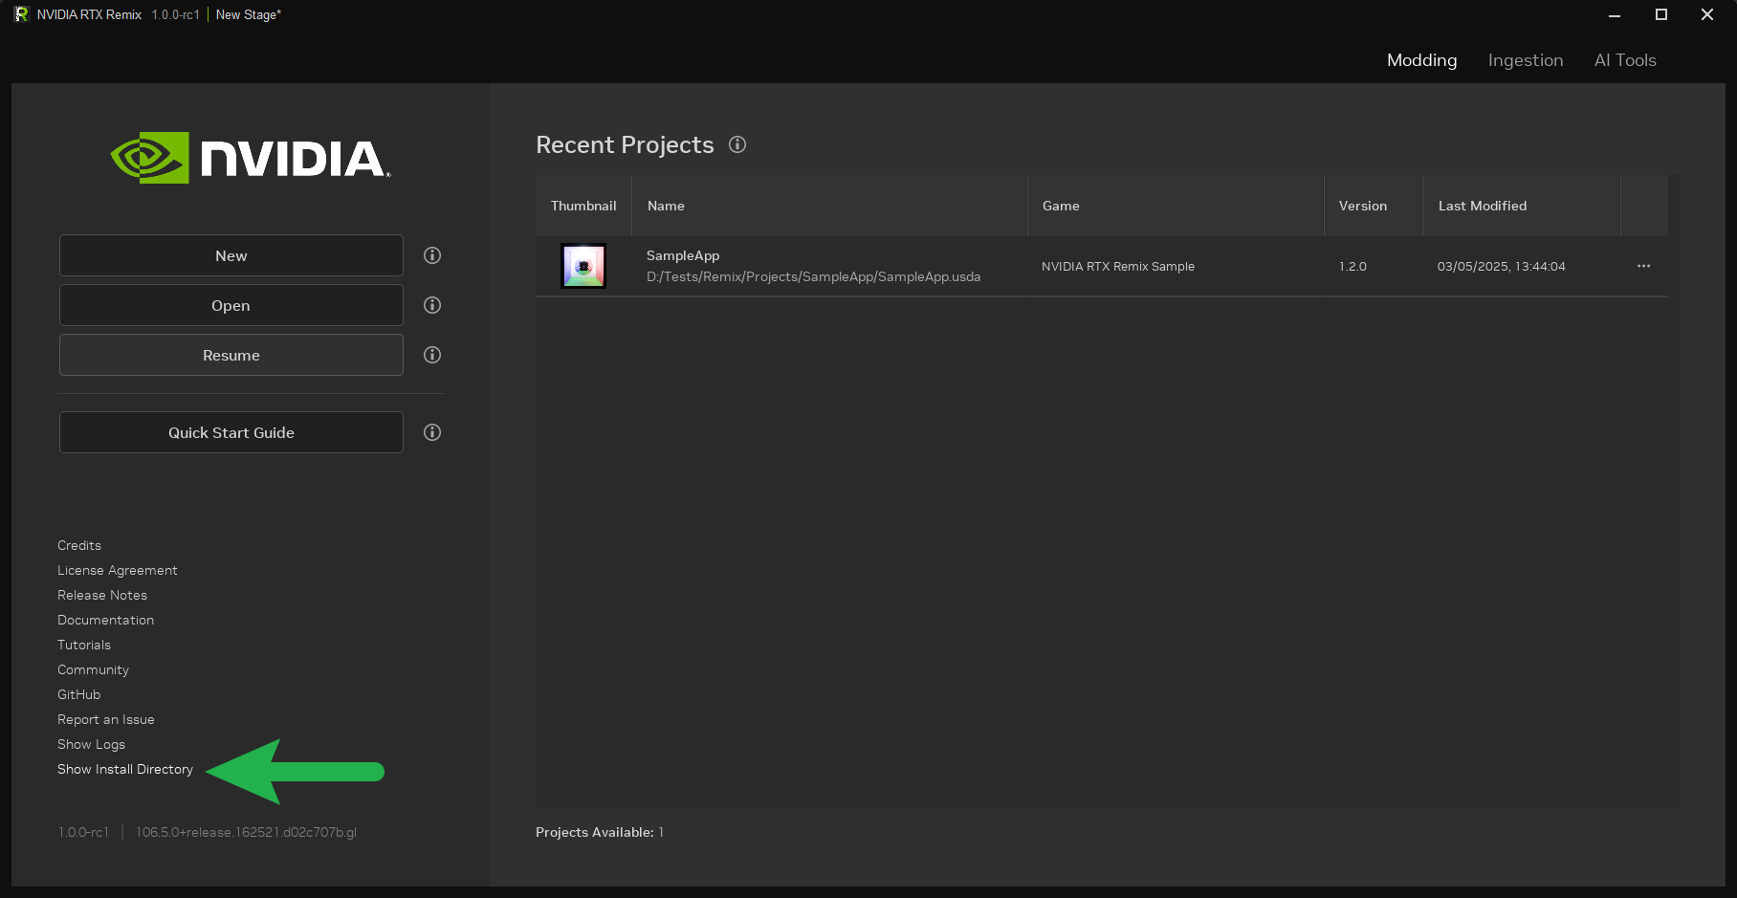
Task: Click the info icon beside Quick Start Guide
Action: tap(431, 432)
